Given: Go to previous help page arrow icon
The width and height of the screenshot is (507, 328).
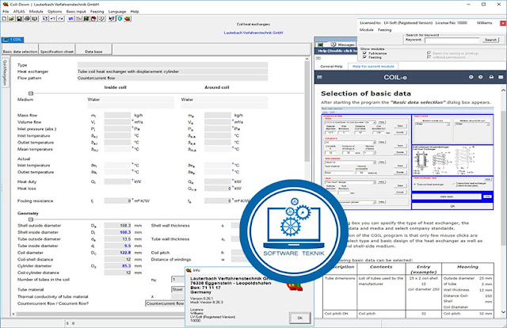Looking at the screenshot, I should pyautogui.click(x=471, y=77).
